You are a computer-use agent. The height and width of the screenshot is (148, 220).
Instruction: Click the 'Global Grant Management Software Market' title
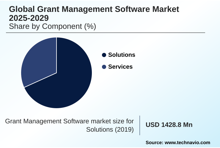pos(94,10)
